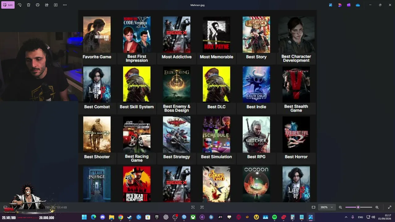The image size is (395, 222).
Task: Open the OneDrive cloud icon in the title bar
Action: click(358, 5)
